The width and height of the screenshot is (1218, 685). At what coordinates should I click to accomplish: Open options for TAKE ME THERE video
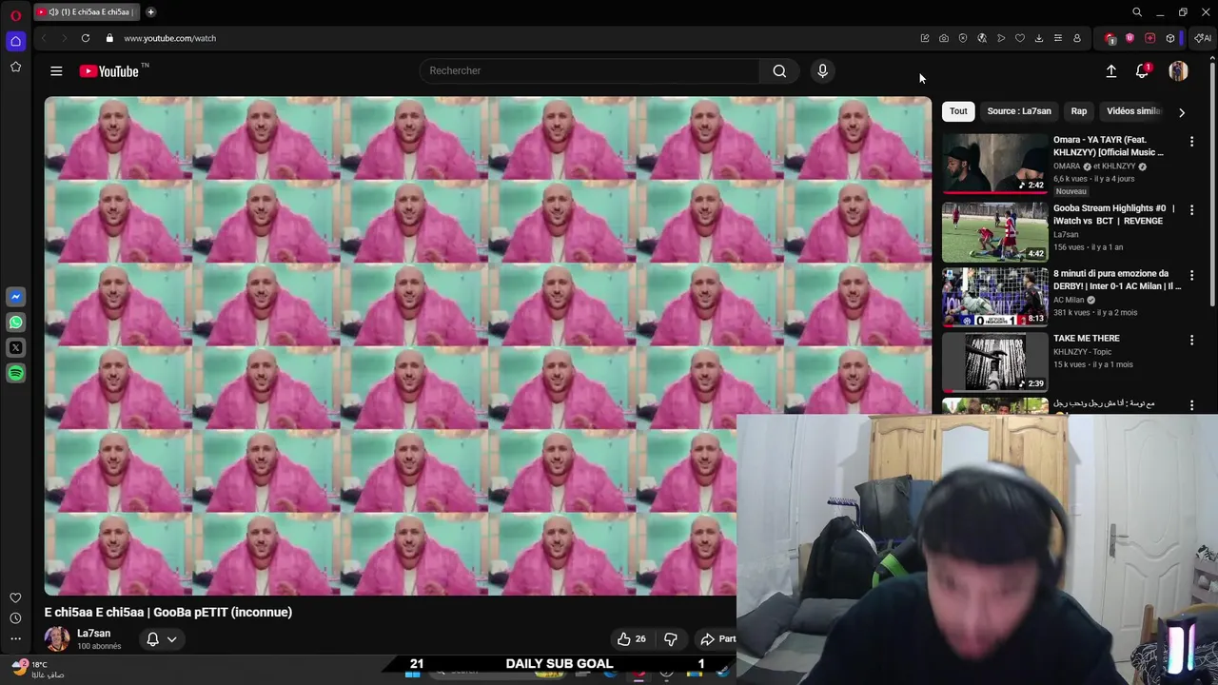(1191, 340)
